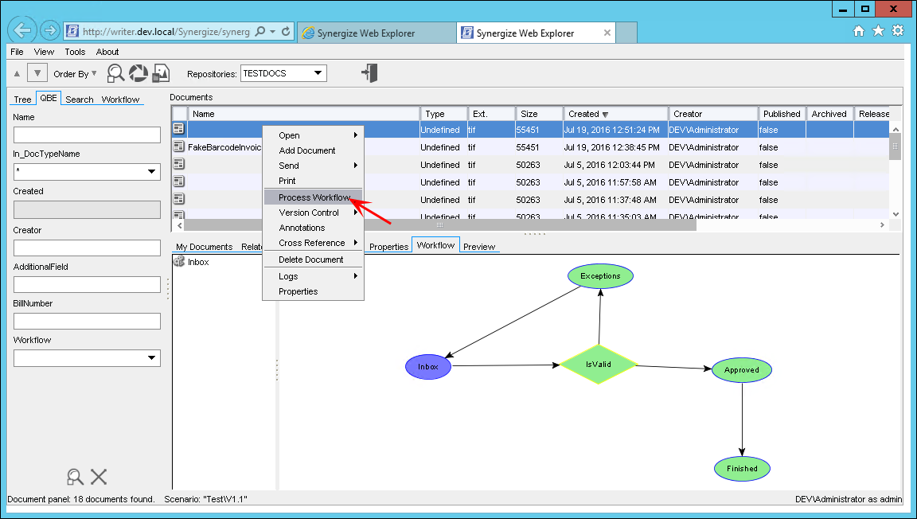Click the document icon of the 11:57:58 AM row
The width and height of the screenshot is (917, 519).
point(179,182)
